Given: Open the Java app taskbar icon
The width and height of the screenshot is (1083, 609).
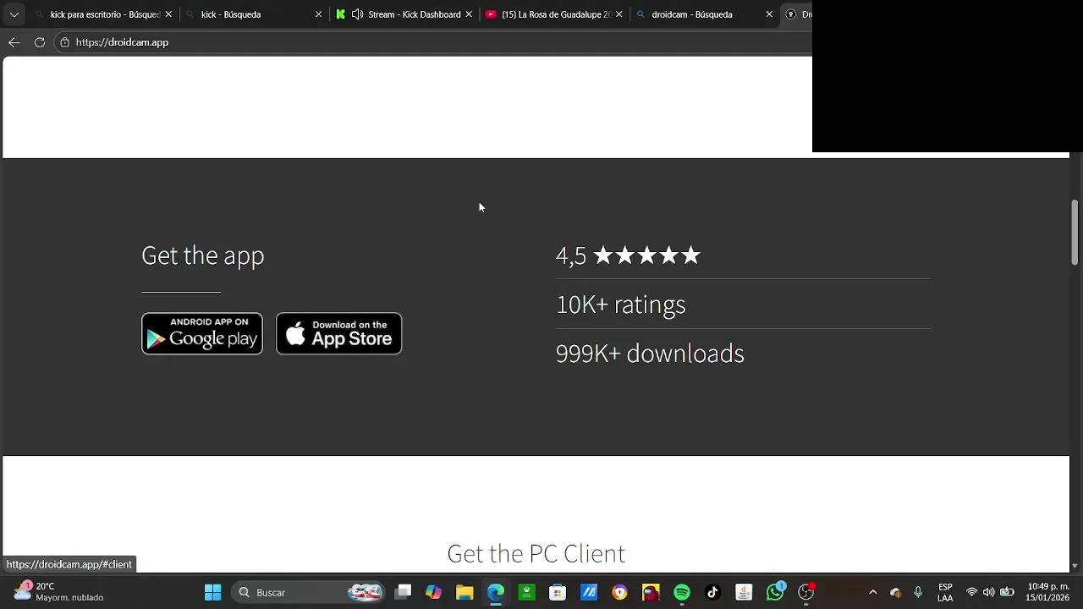Looking at the screenshot, I should pyautogui.click(x=744, y=592).
